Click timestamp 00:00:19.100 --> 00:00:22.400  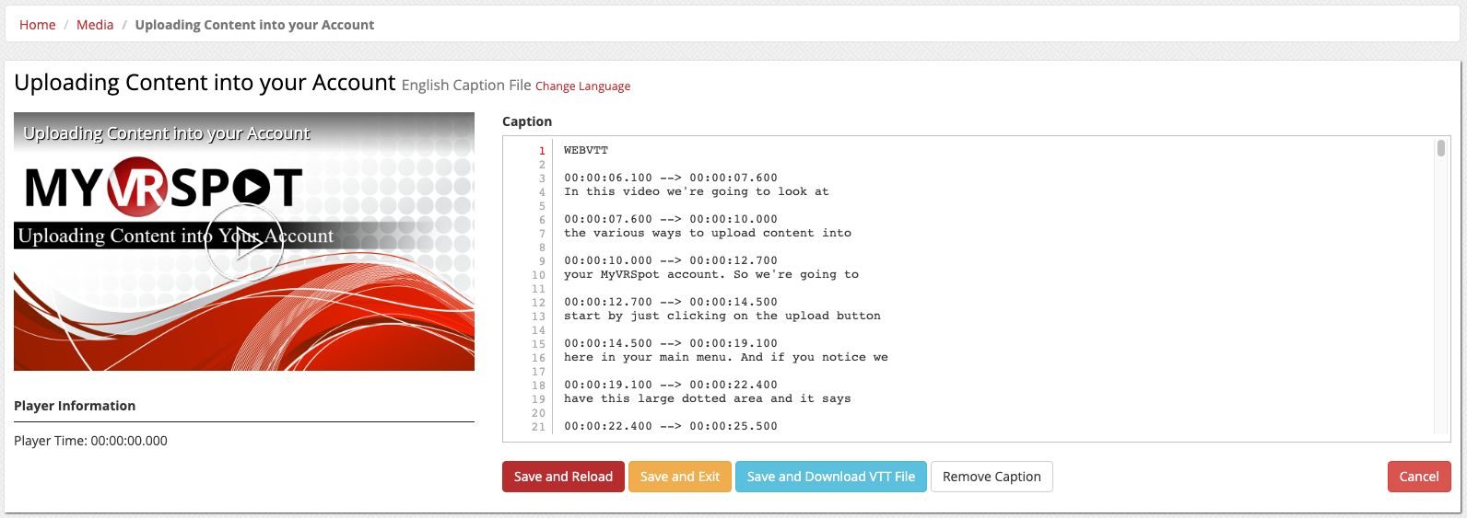671,385
